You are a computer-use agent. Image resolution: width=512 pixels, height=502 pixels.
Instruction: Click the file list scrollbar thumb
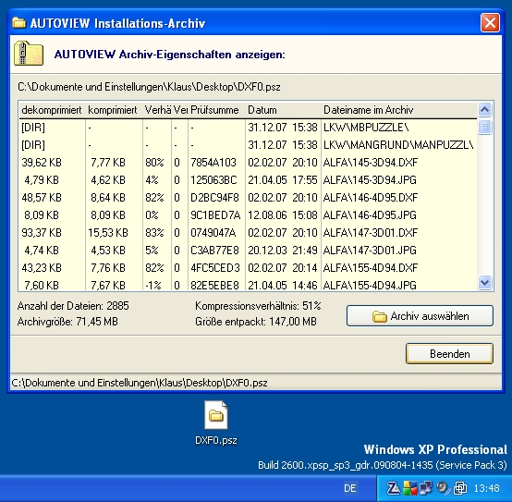tap(485, 127)
